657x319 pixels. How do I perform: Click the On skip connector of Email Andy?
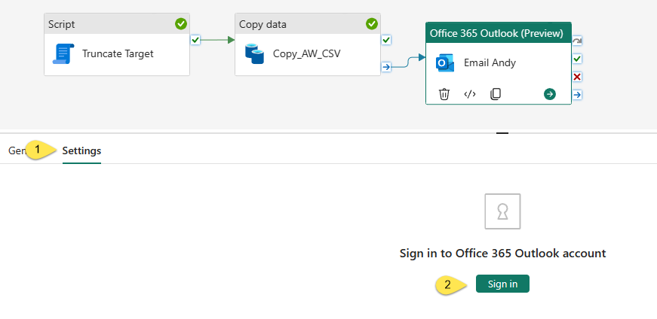(577, 41)
